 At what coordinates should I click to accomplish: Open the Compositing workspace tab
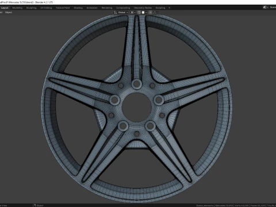coord(123,8)
